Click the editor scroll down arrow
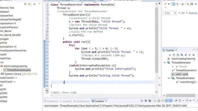198x111 pixels. 157,92
